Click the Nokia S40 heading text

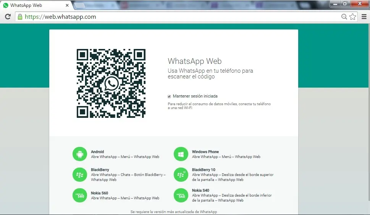click(x=200, y=190)
